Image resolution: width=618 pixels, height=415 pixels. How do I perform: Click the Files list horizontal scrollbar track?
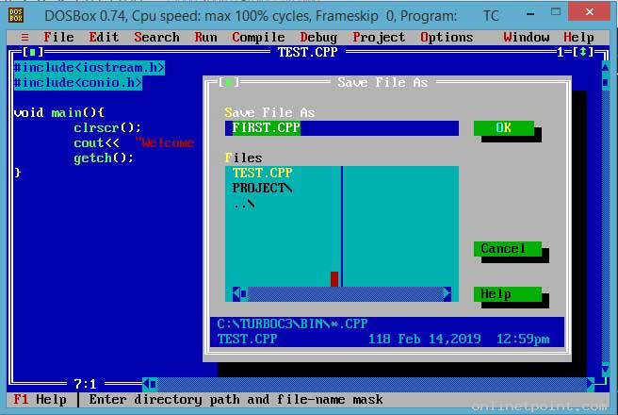tap(345, 294)
